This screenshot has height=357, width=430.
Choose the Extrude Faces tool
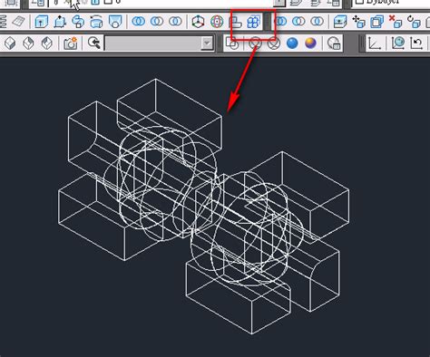click(x=340, y=22)
